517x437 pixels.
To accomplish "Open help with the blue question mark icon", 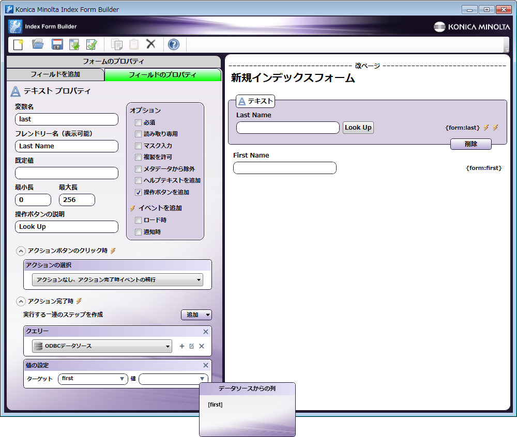I will point(173,44).
